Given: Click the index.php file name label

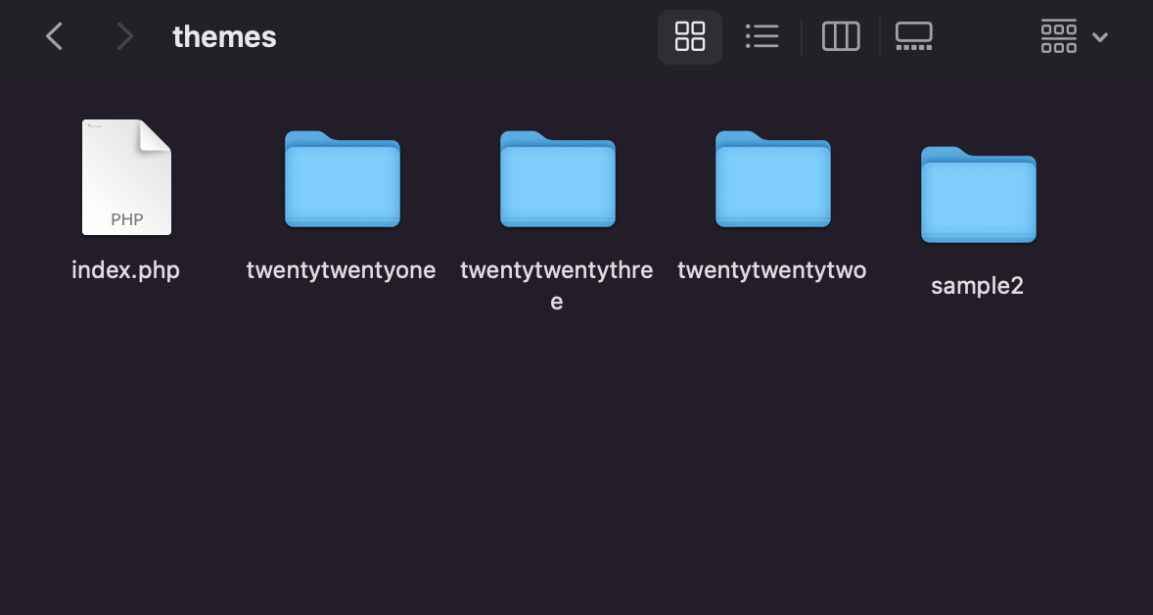Looking at the screenshot, I should 125,270.
